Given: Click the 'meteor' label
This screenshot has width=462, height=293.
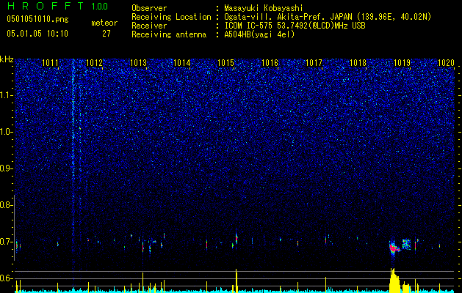Looking at the screenshot, I should tap(104, 23).
